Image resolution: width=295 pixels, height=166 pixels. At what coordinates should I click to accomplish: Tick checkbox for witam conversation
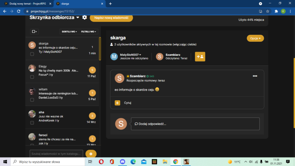click(x=32, y=100)
